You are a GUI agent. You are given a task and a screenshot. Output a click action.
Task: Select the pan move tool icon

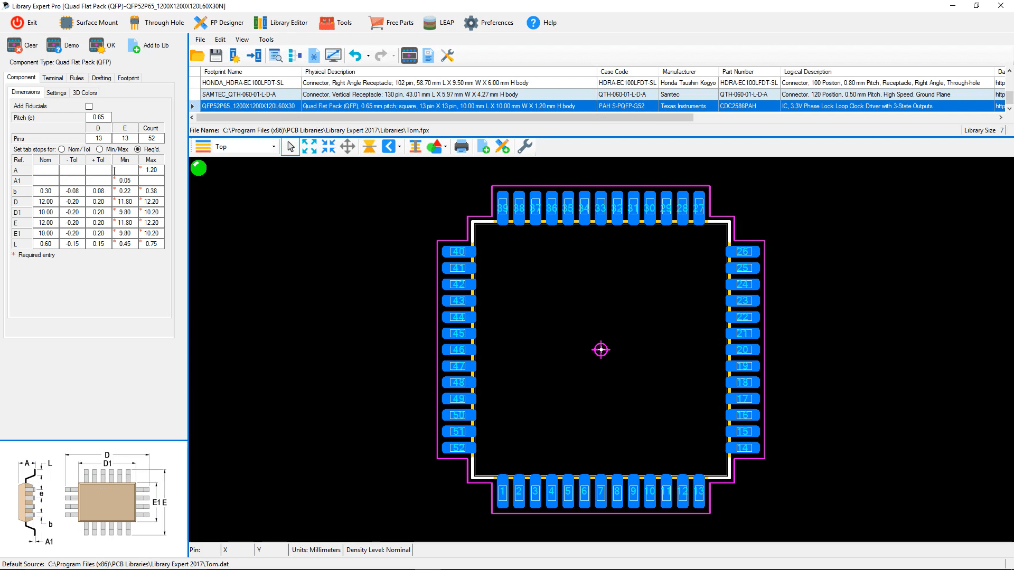pos(348,147)
